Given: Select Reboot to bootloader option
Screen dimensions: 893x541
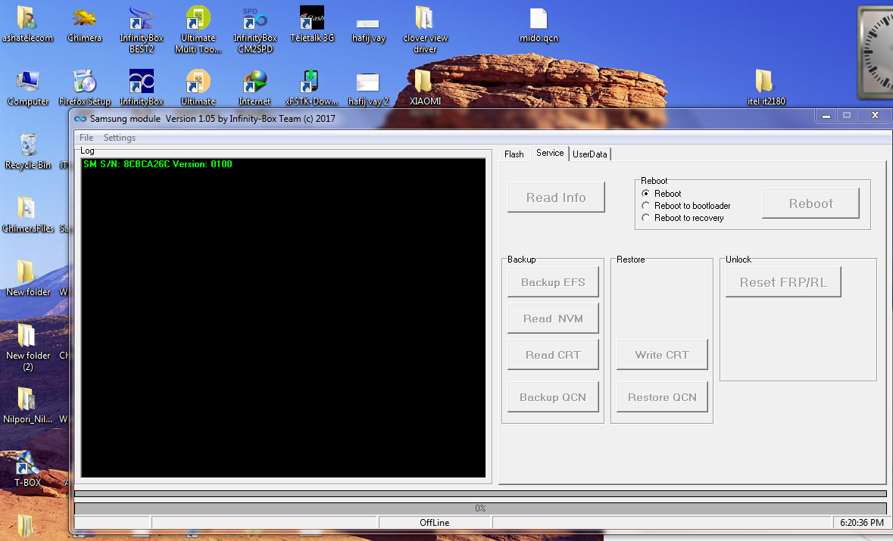Looking at the screenshot, I should click(645, 206).
